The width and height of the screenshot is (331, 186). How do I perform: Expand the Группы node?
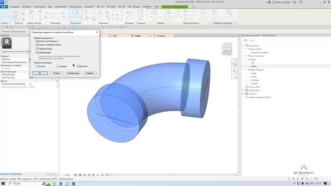pyautogui.click(x=243, y=94)
